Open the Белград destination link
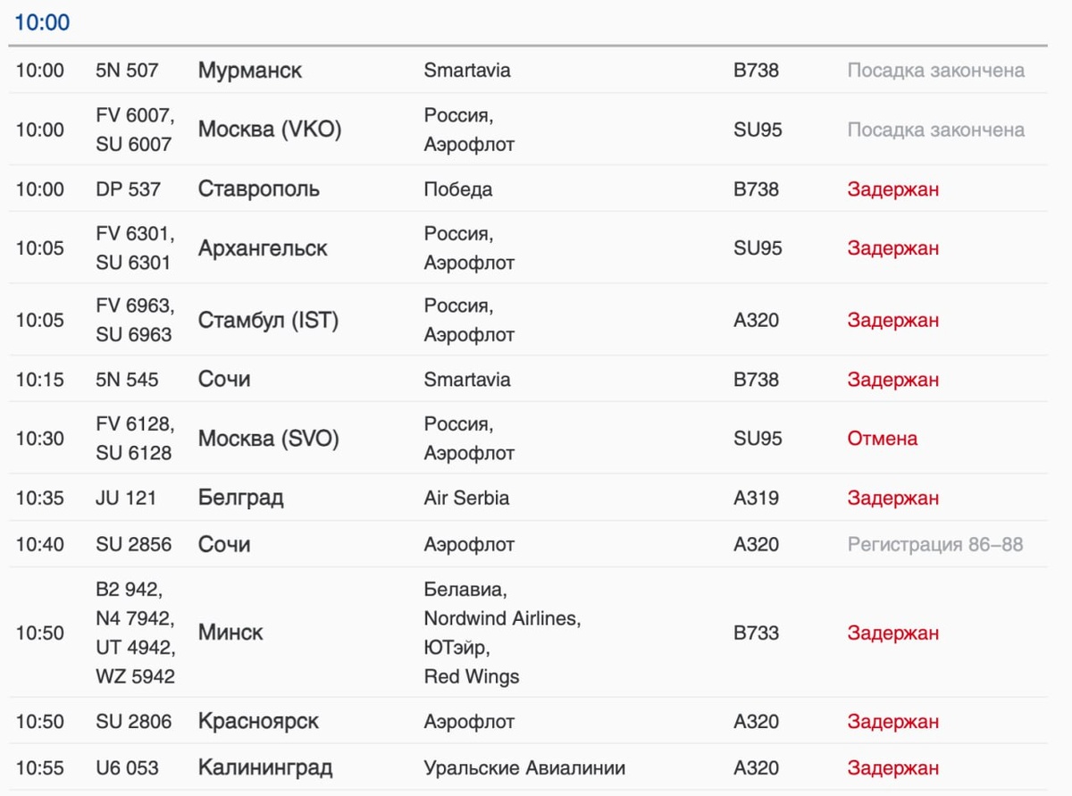This screenshot has height=796, width=1072. 240,498
